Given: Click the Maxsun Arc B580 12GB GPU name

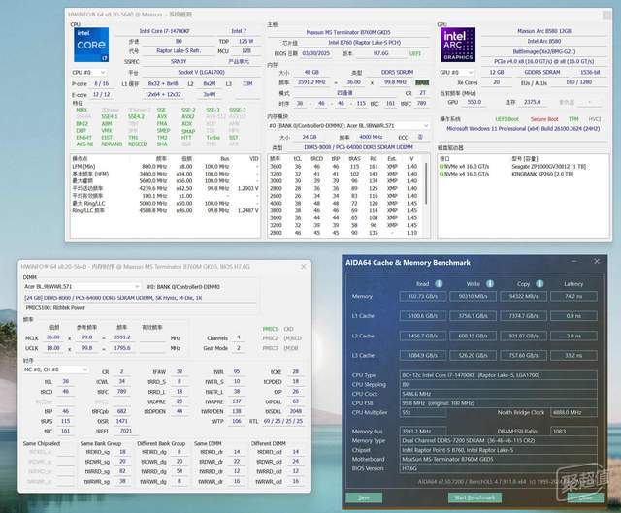Looking at the screenshot, I should [543, 31].
